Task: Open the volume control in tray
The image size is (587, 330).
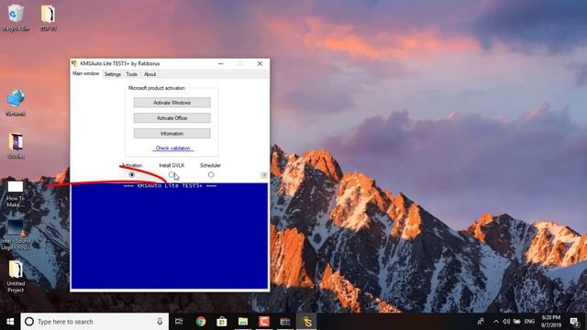Action: click(506, 322)
